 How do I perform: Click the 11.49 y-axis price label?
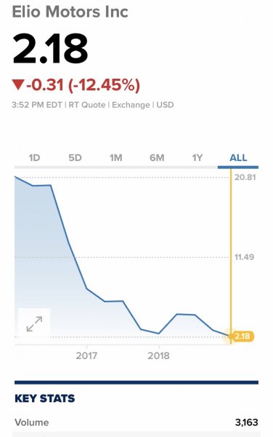tap(244, 257)
